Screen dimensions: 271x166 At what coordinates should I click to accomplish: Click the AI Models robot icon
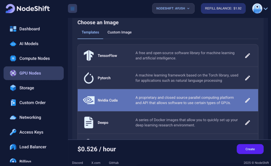click(13, 44)
